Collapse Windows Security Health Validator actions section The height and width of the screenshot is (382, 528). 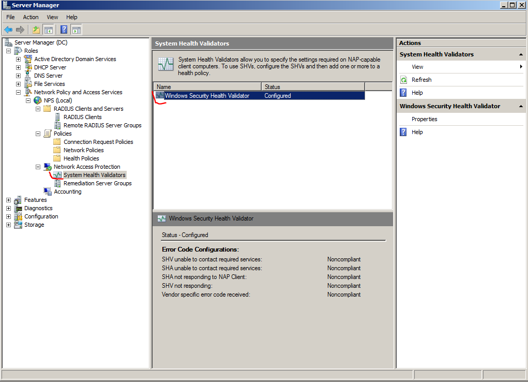521,106
